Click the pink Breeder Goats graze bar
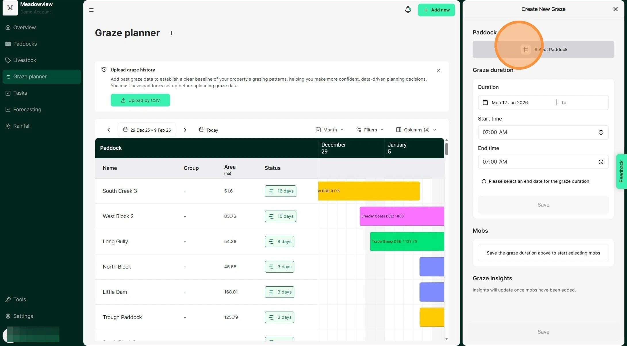The width and height of the screenshot is (627, 346). [x=401, y=216]
